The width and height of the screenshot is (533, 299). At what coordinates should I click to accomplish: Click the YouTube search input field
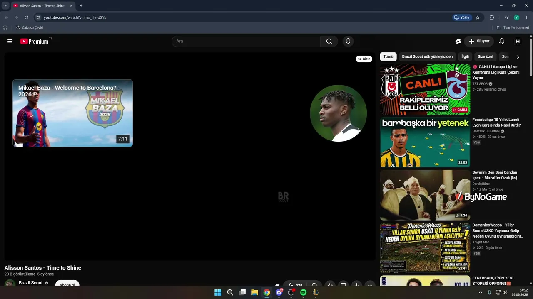tap(246, 41)
